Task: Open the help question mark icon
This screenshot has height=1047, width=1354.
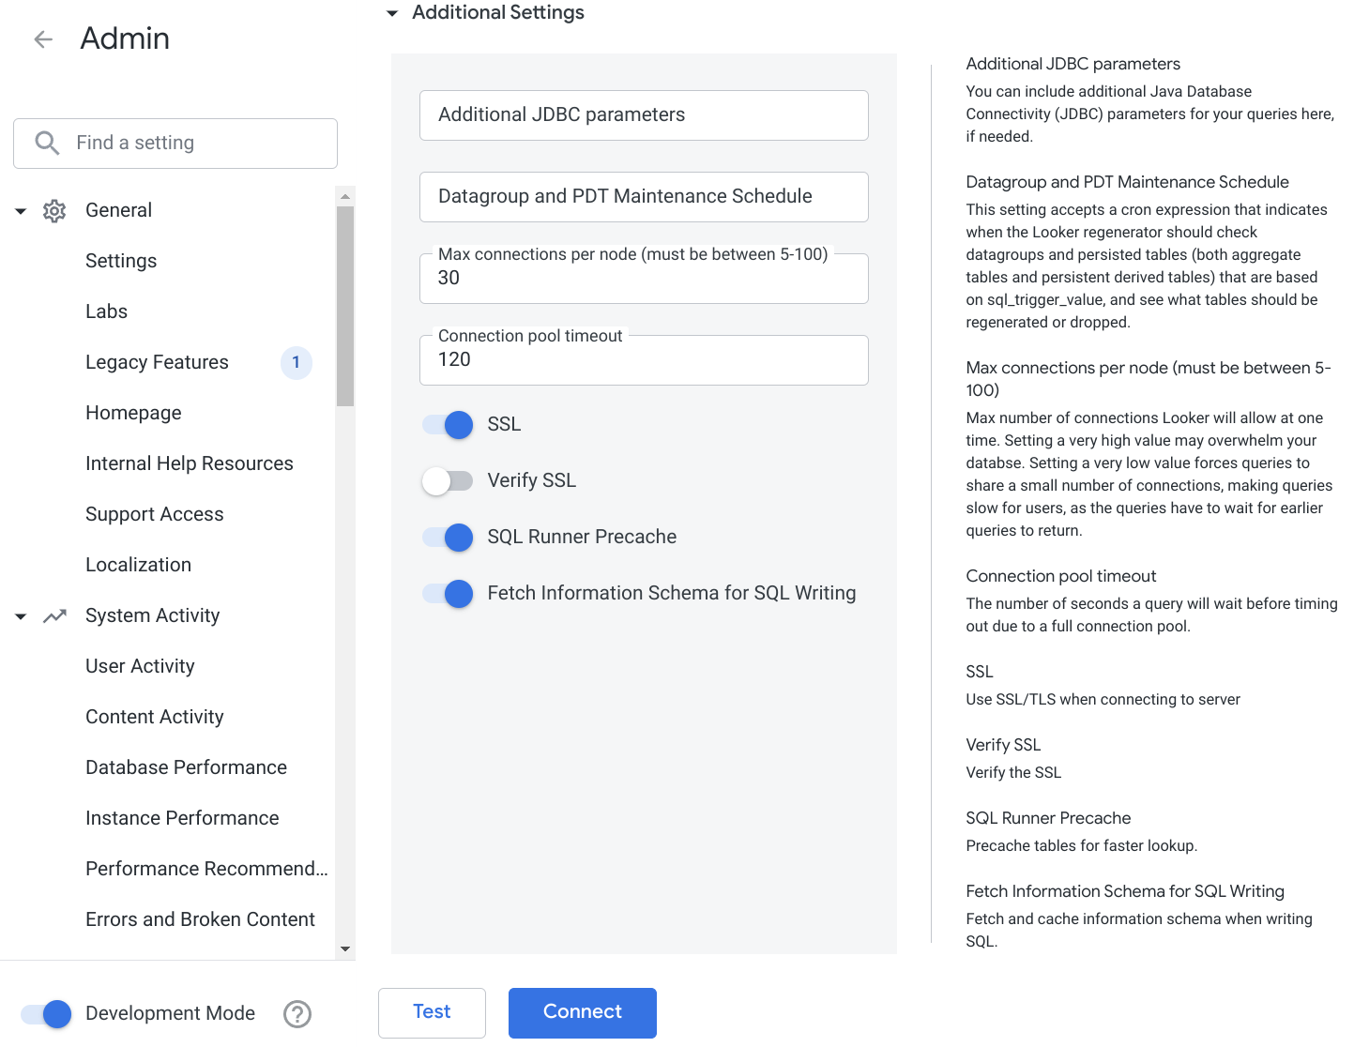Action: pyautogui.click(x=297, y=1013)
